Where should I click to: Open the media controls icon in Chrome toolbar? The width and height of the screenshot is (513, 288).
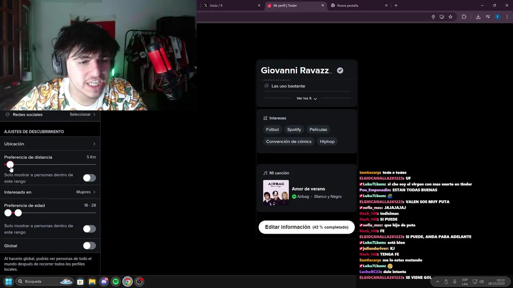pyautogui.click(x=488, y=17)
